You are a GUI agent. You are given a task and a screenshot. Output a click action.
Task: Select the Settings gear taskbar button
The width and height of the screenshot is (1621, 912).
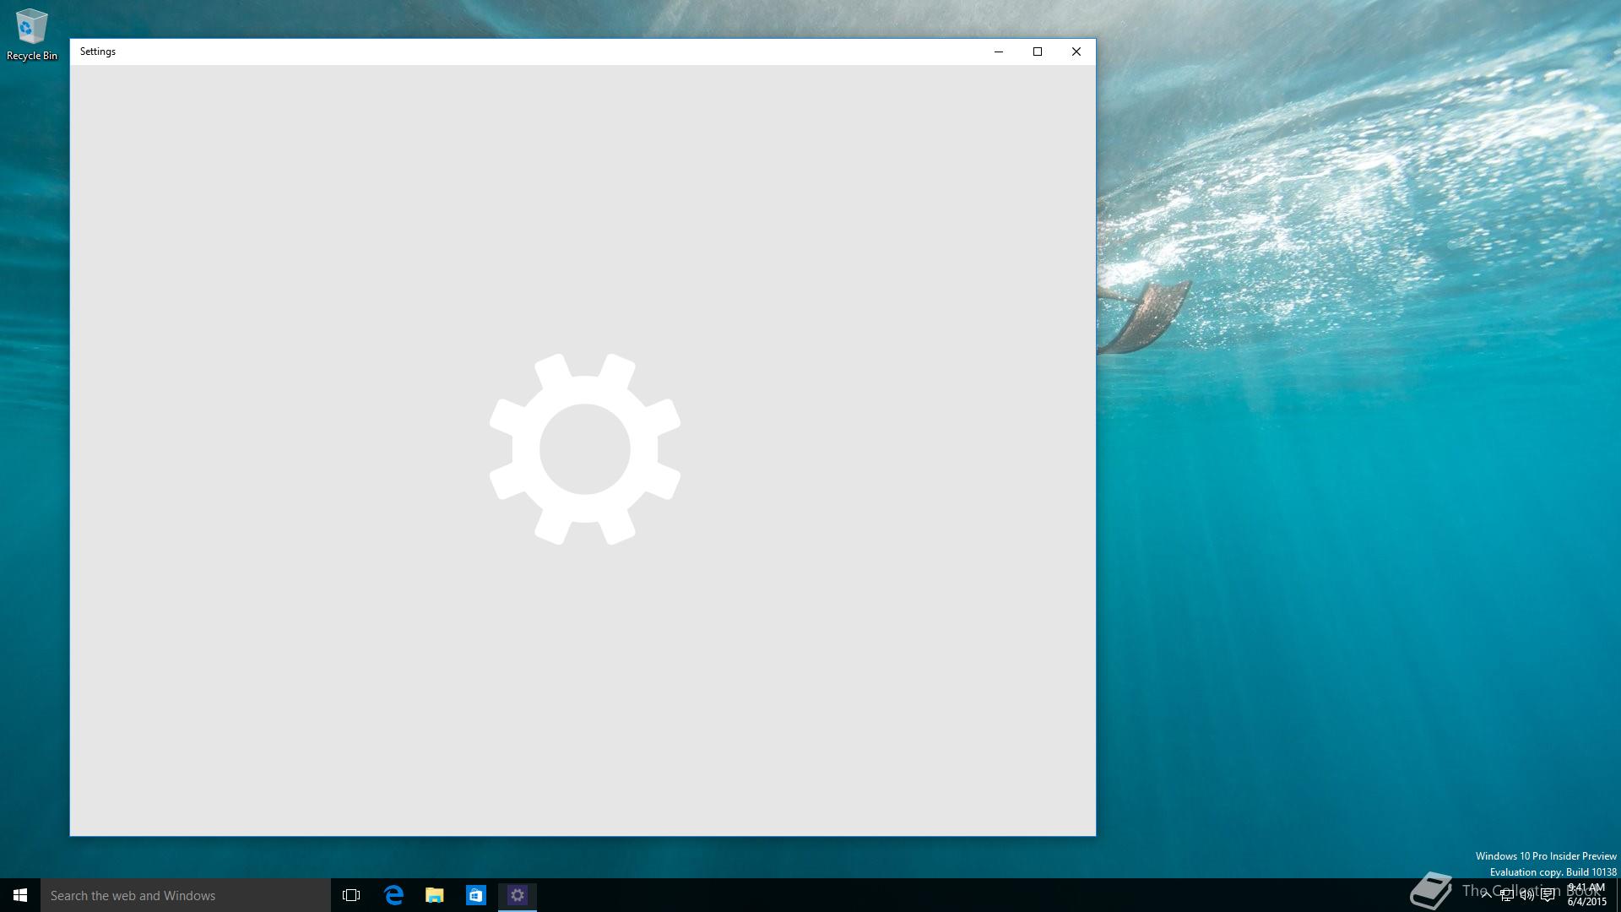pyautogui.click(x=518, y=895)
